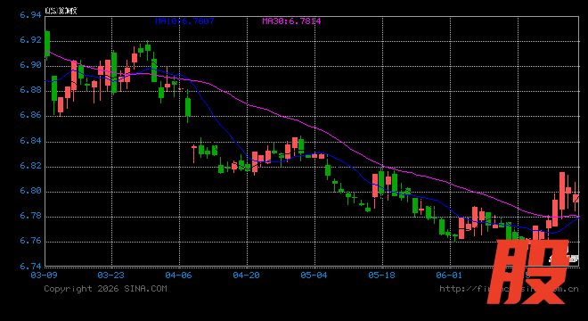Click the 04-06 date label
This screenshot has width=588, height=321.
(x=178, y=276)
